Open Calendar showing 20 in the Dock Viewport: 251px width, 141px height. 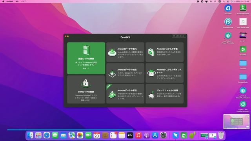96,136
